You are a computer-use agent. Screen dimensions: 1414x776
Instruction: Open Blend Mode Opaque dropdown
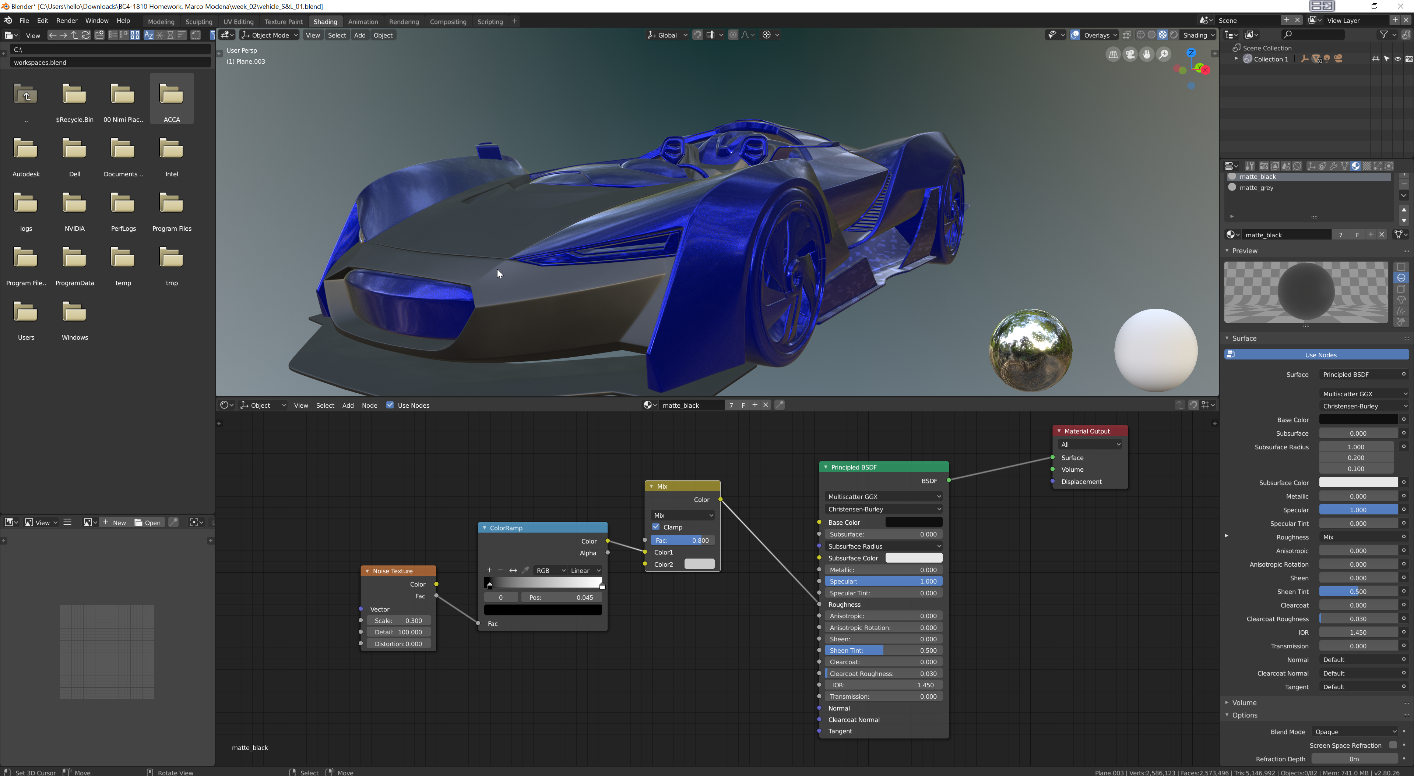pyautogui.click(x=1354, y=731)
